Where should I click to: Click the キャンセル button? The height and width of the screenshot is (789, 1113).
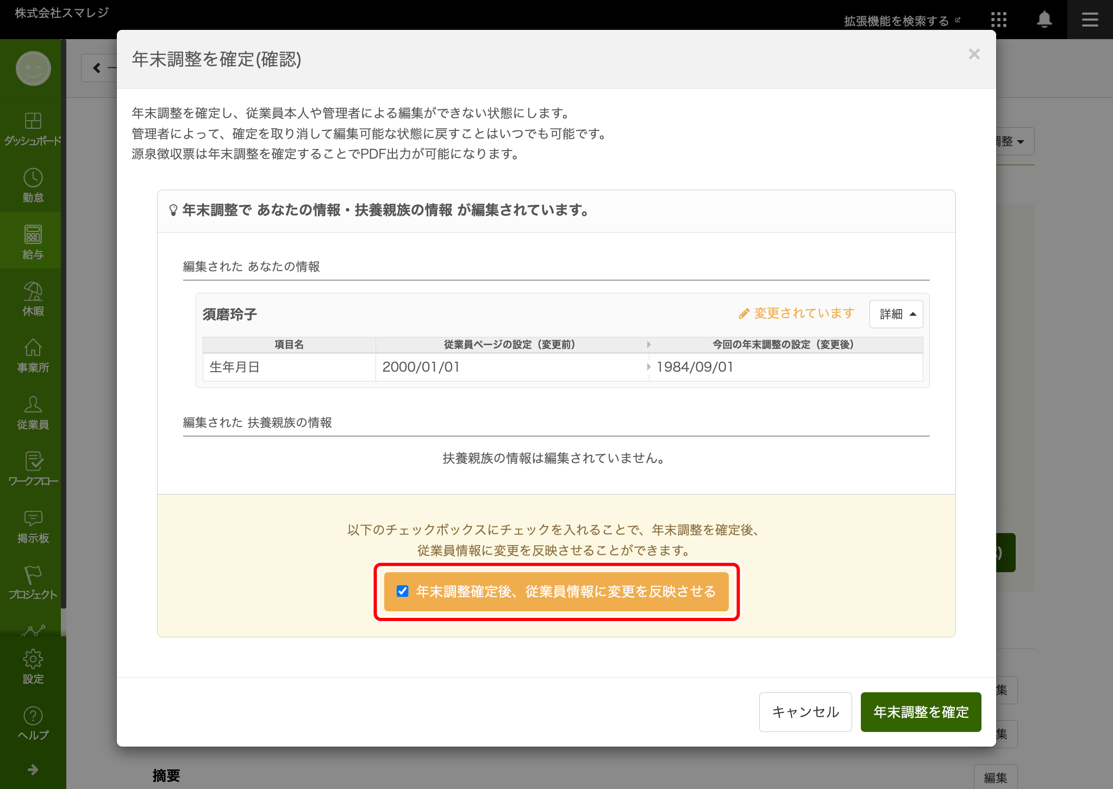pyautogui.click(x=805, y=712)
